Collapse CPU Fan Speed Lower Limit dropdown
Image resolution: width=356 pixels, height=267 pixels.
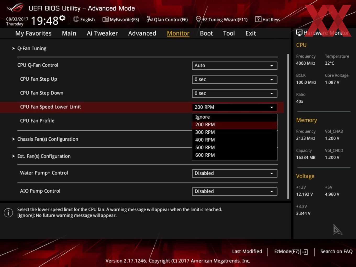click(x=235, y=107)
